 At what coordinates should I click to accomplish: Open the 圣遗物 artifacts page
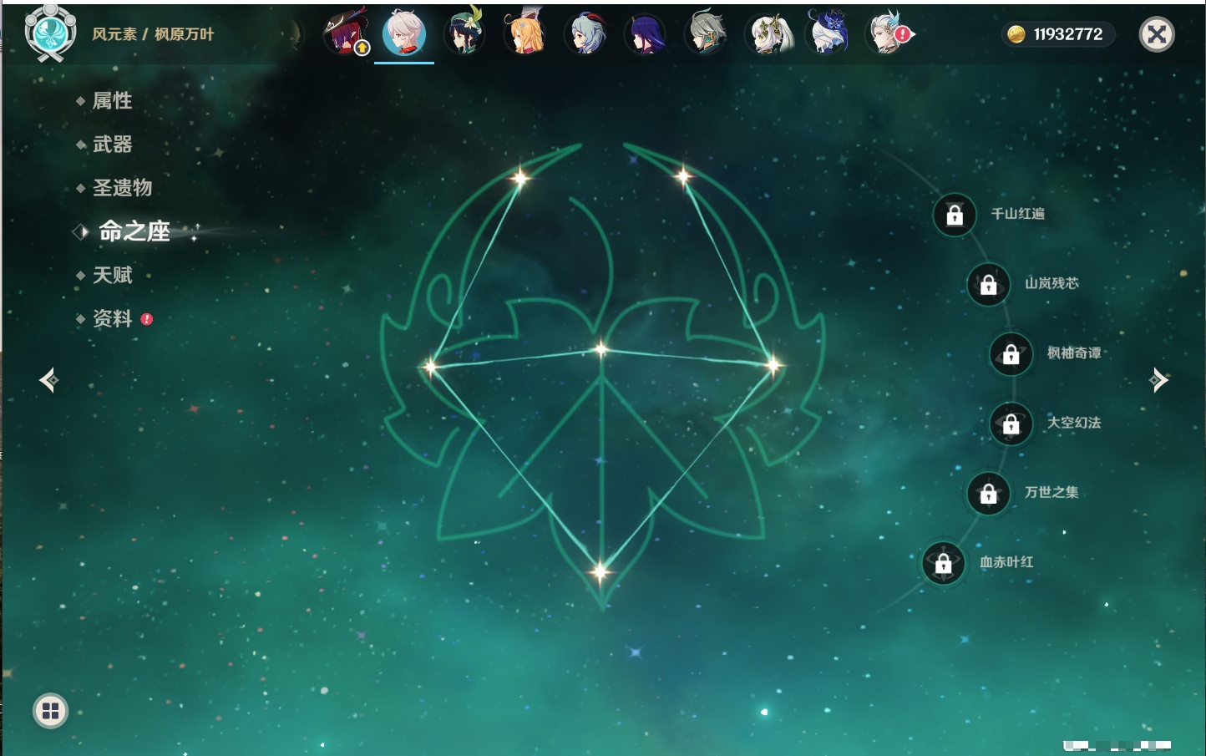(122, 188)
